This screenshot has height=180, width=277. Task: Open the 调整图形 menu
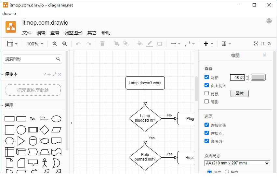coord(73,33)
